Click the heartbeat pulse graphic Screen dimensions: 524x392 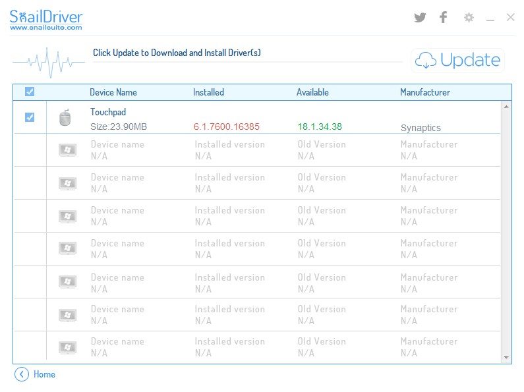[x=48, y=63]
